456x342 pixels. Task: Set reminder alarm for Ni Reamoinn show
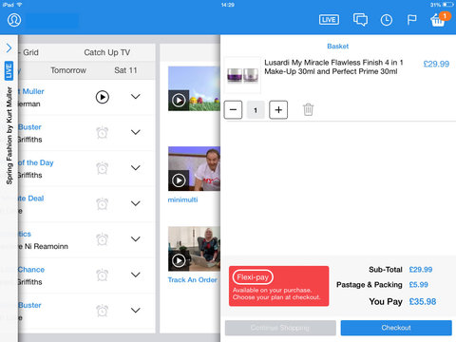click(x=103, y=239)
